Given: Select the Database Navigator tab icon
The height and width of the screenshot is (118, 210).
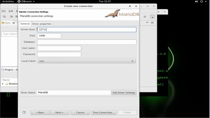Looking at the screenshot, I should pyautogui.click(x=3, y=23).
